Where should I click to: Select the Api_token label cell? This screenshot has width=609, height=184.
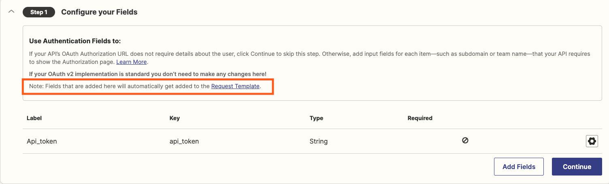[42, 142]
